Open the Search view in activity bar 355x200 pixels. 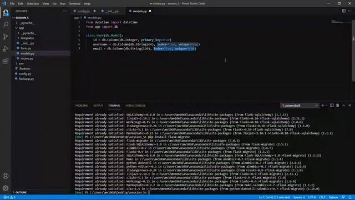tap(6, 24)
